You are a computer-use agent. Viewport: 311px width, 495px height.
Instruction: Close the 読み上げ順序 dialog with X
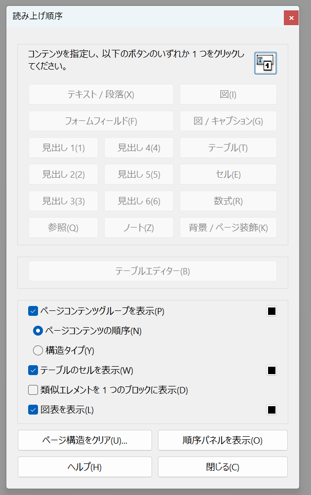pyautogui.click(x=291, y=18)
